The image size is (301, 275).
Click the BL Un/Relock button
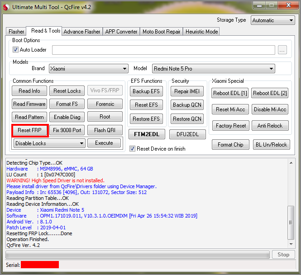pyautogui.click(x=271, y=145)
